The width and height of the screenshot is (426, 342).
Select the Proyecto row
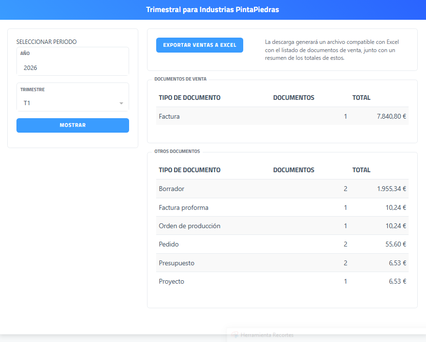click(x=282, y=281)
